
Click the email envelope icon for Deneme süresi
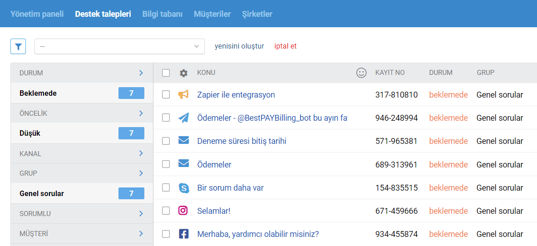183,140
